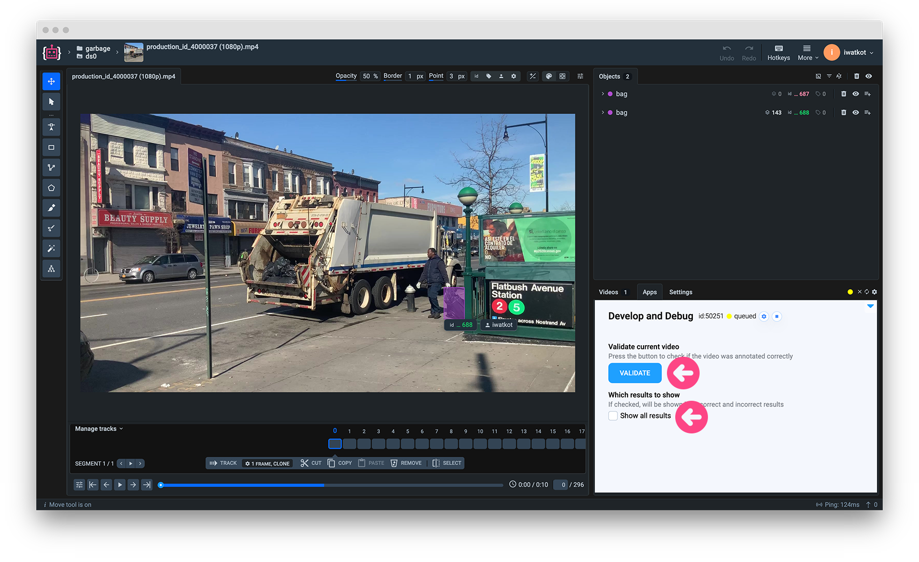This screenshot has height=562, width=919.
Task: Expand the first bag object entry
Action: 603,94
